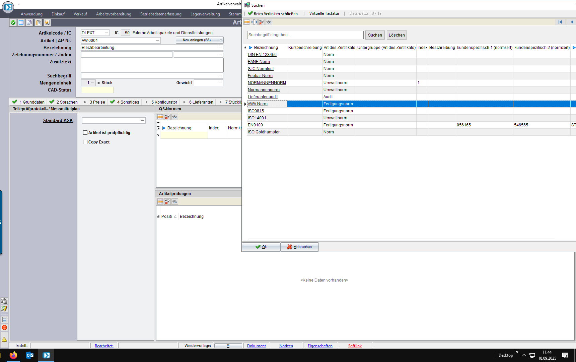Viewport: 576px width, 362px height.
Task: Jump to first record in Suchen dialog
Action: (560, 22)
